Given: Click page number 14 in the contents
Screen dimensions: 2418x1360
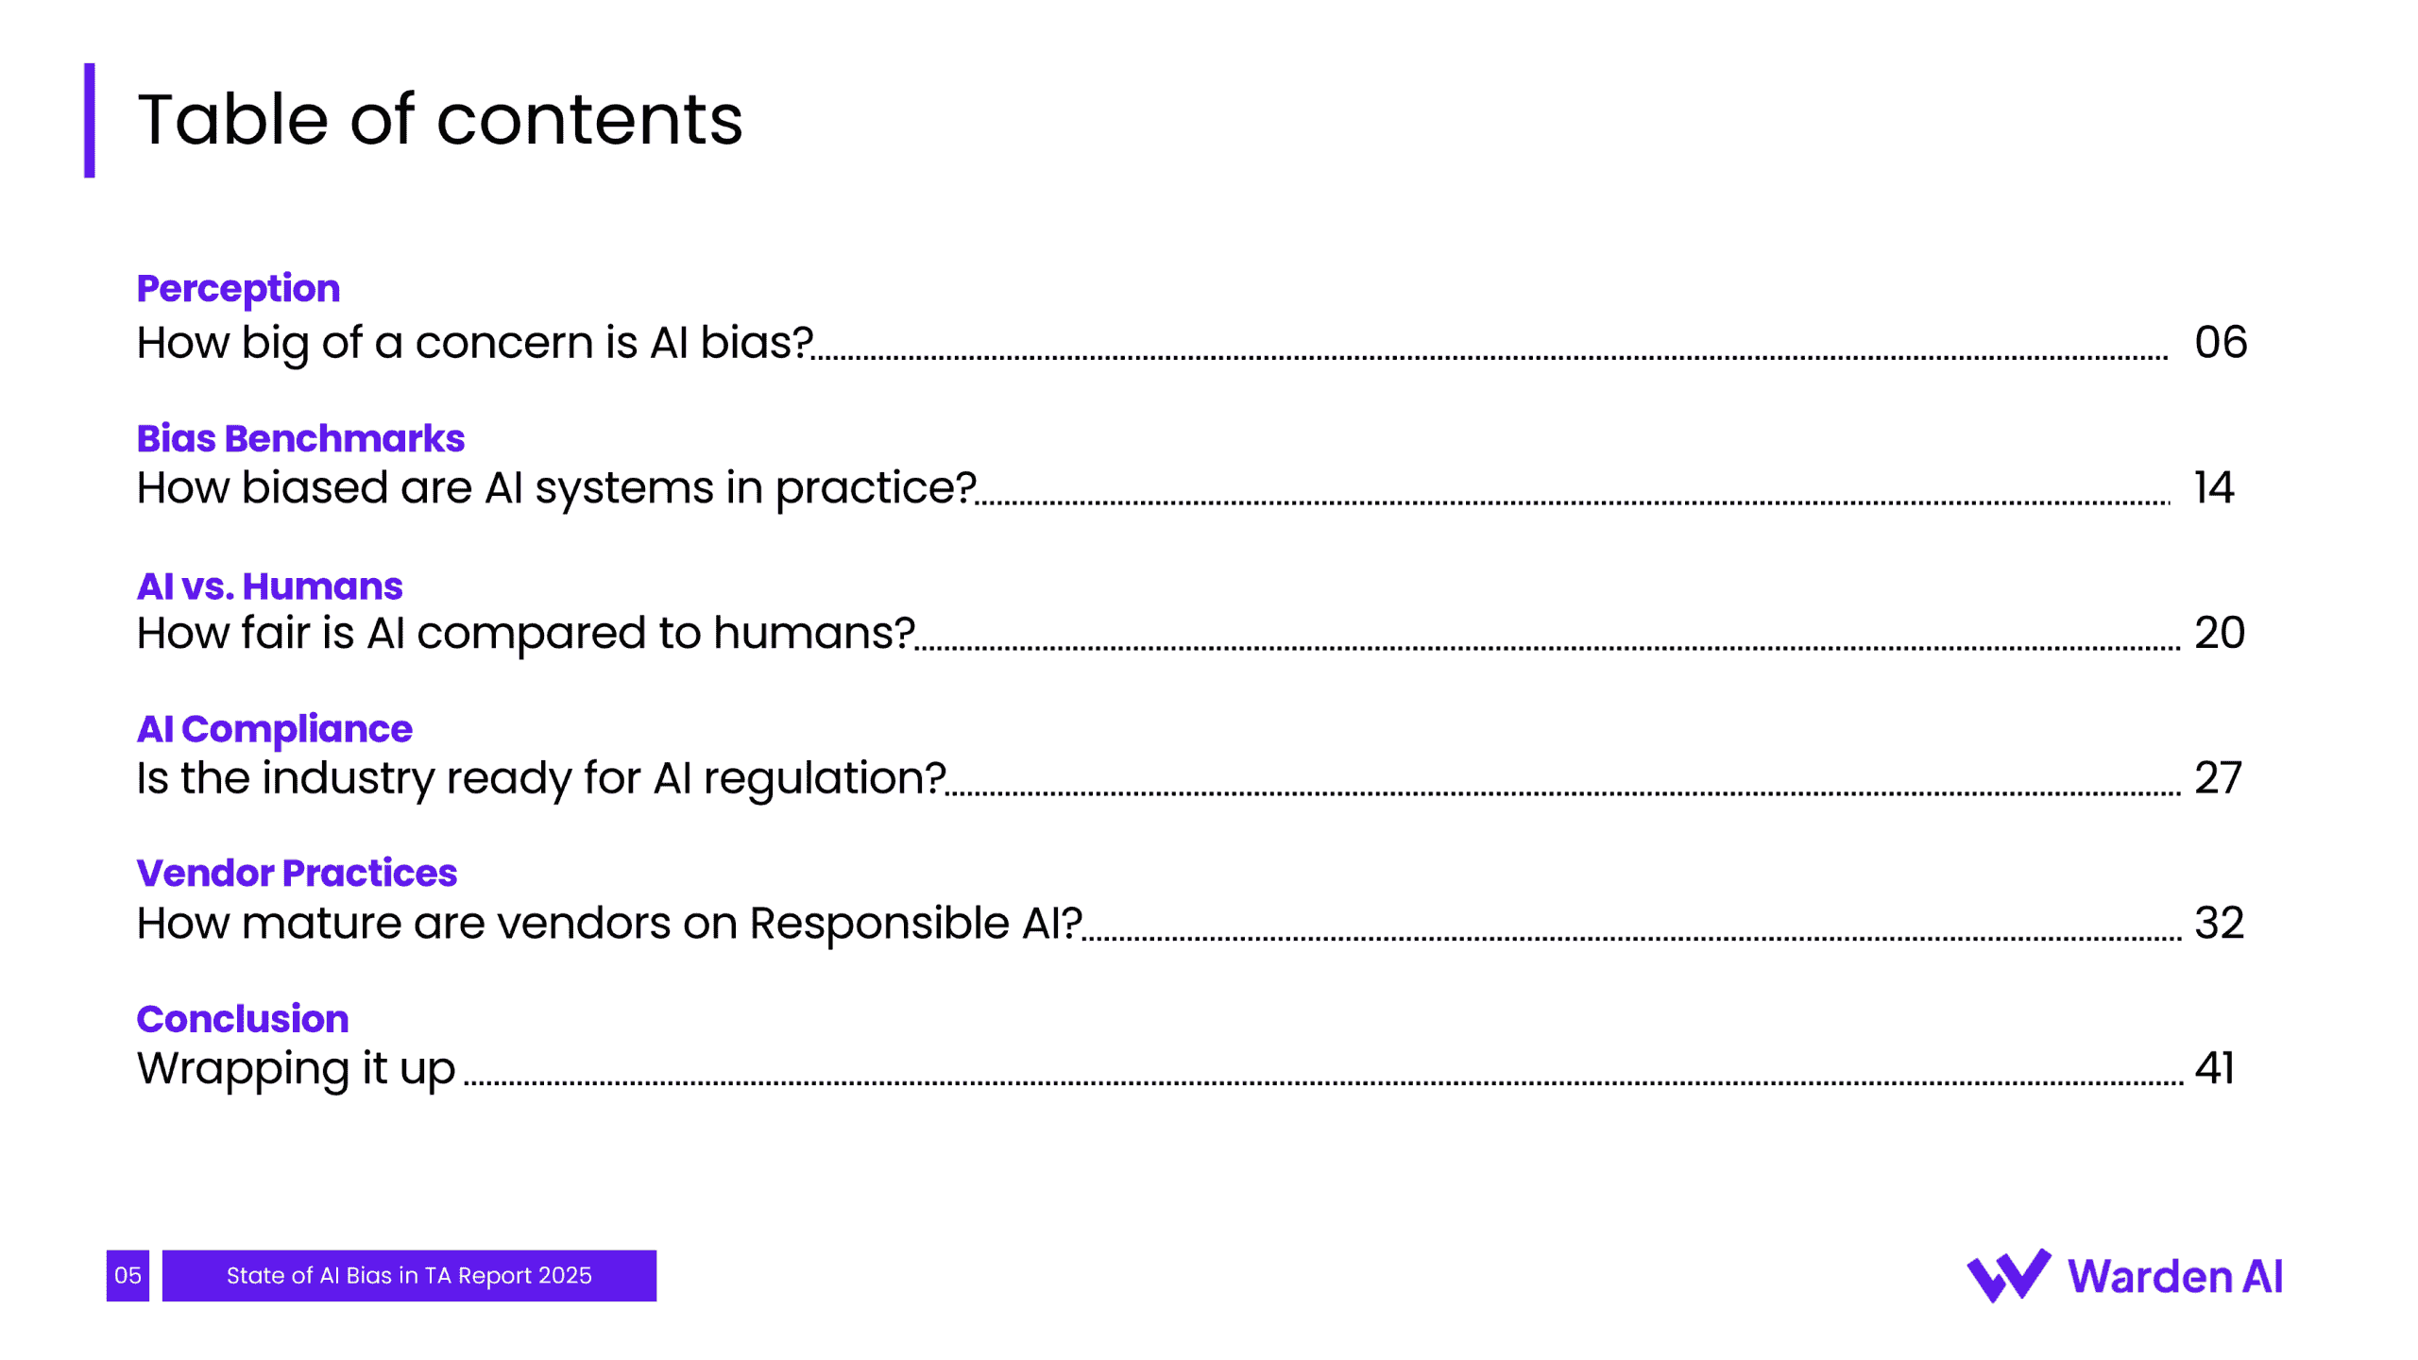Looking at the screenshot, I should click(x=2213, y=488).
